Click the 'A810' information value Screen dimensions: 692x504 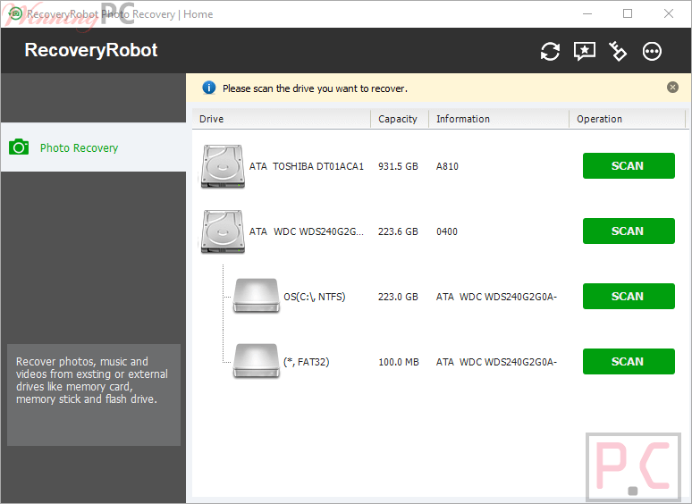[x=447, y=166]
